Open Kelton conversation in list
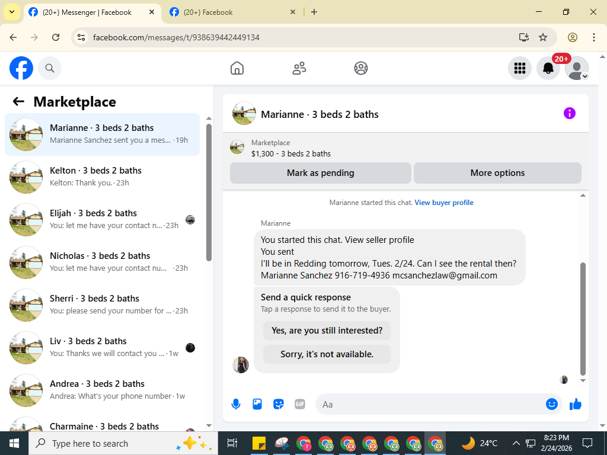Image resolution: width=607 pixels, height=455 pixels. [102, 177]
